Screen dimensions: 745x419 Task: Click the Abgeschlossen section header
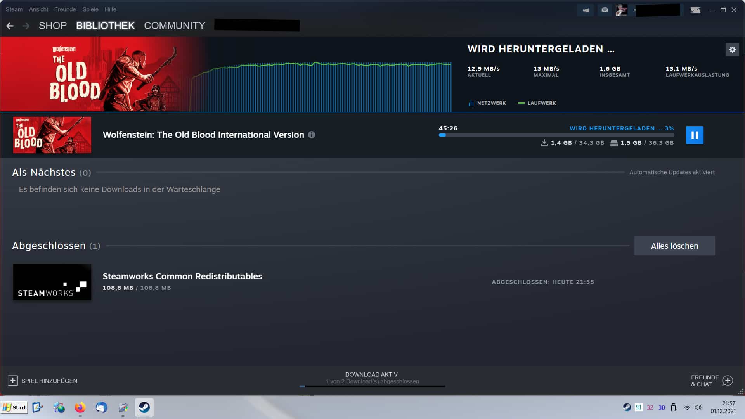pyautogui.click(x=56, y=246)
